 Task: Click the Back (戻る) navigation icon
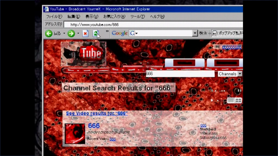(49, 33)
